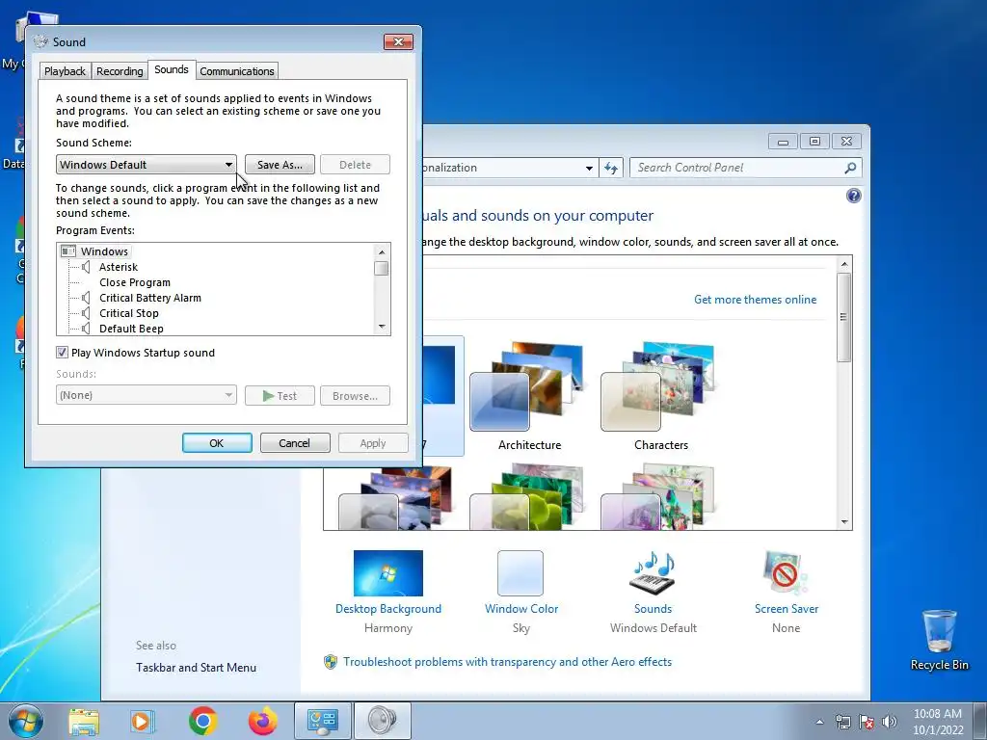Open Get more themes online link

pos(755,300)
